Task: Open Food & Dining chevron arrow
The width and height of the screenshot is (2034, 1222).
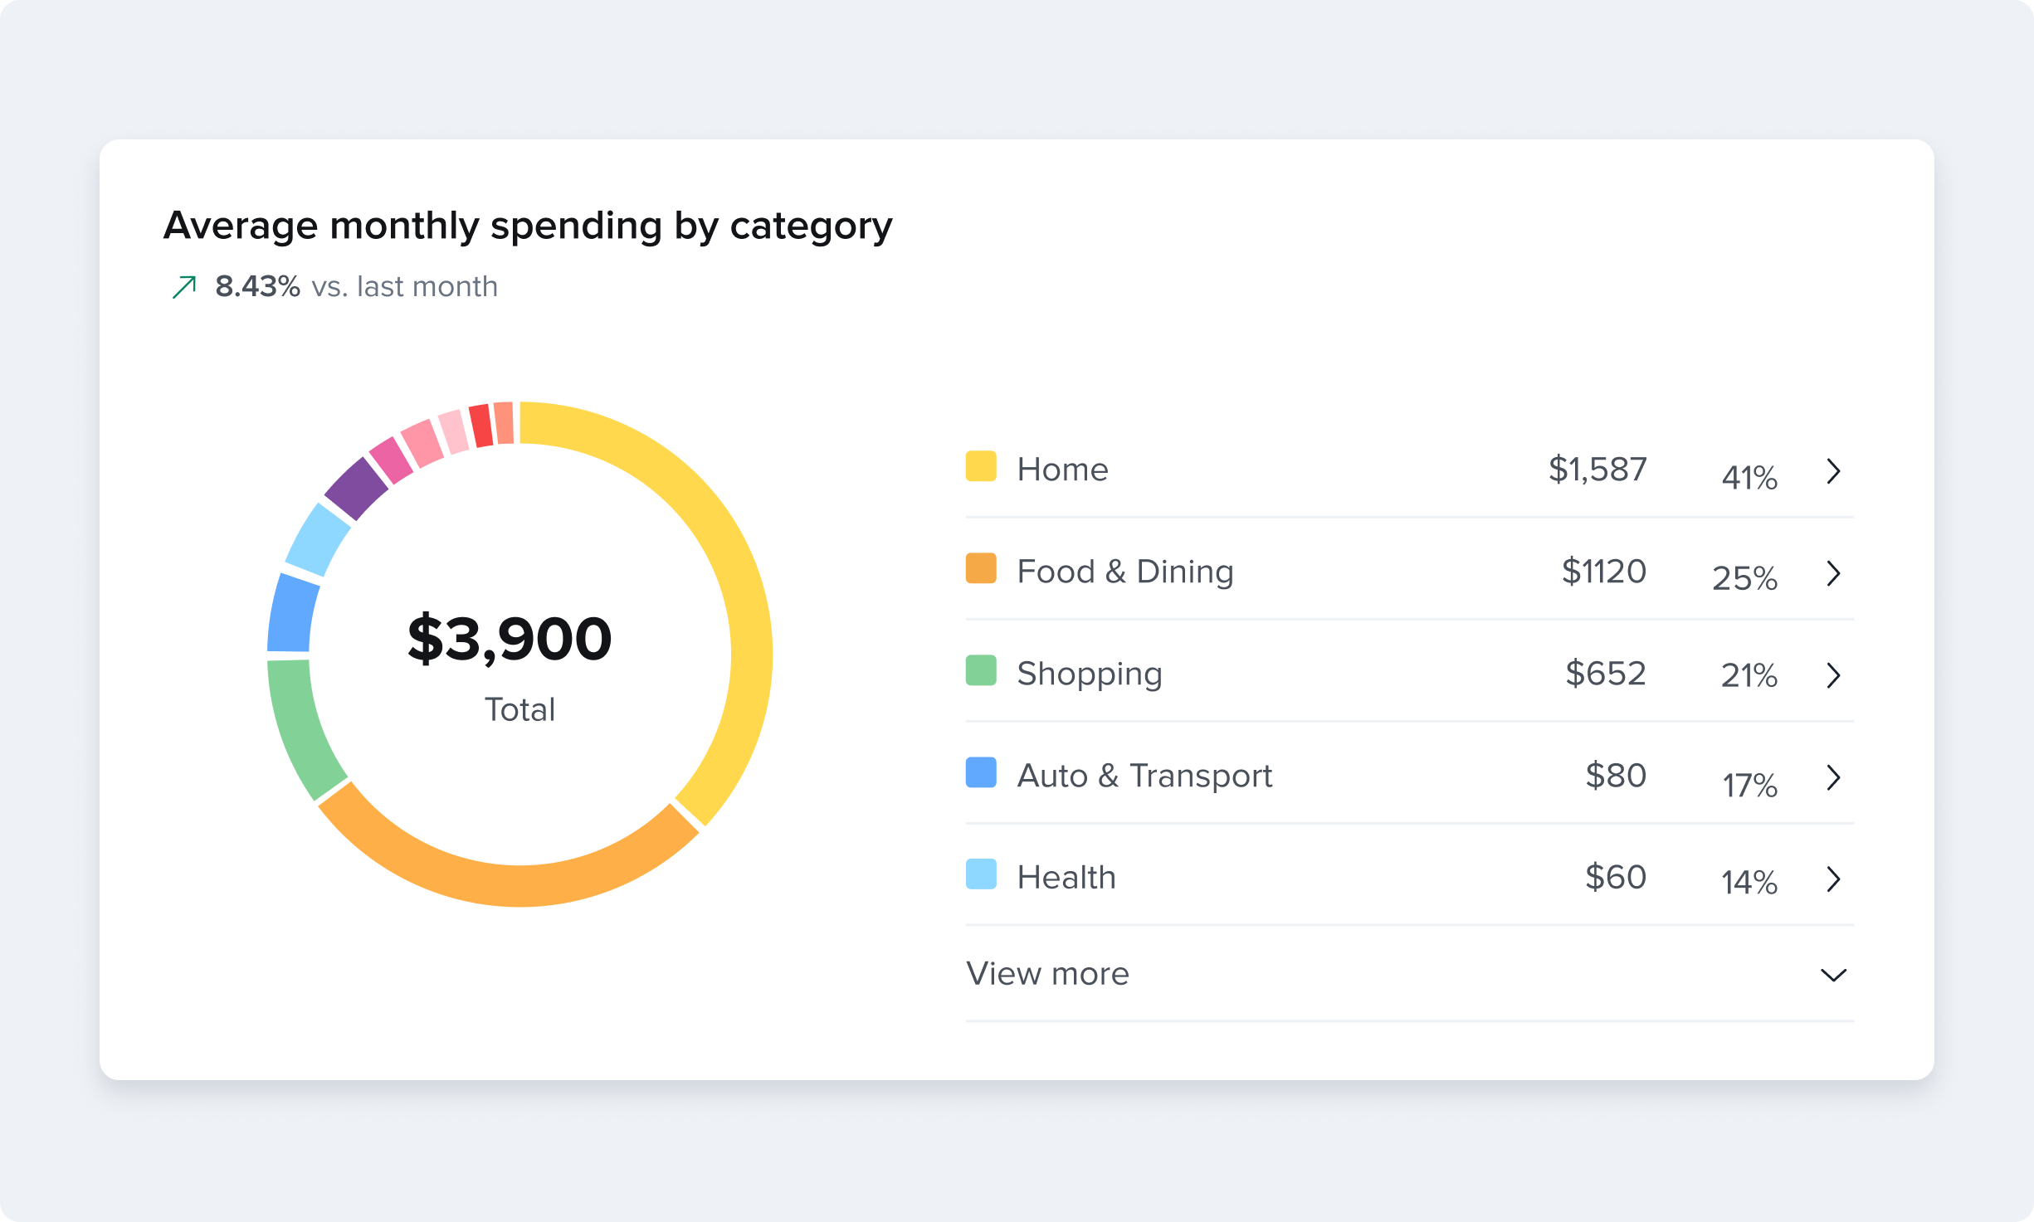Action: pyautogui.click(x=1834, y=573)
